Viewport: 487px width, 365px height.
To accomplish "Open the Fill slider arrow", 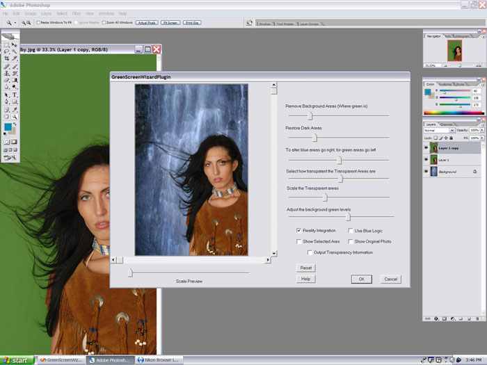I will click(x=482, y=138).
